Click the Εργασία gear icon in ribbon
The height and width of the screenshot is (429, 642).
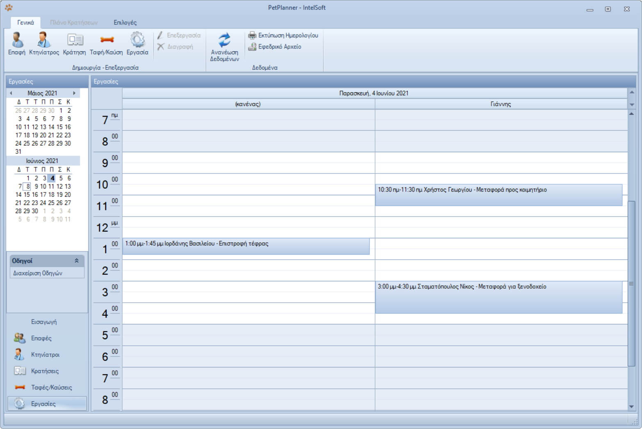click(137, 40)
